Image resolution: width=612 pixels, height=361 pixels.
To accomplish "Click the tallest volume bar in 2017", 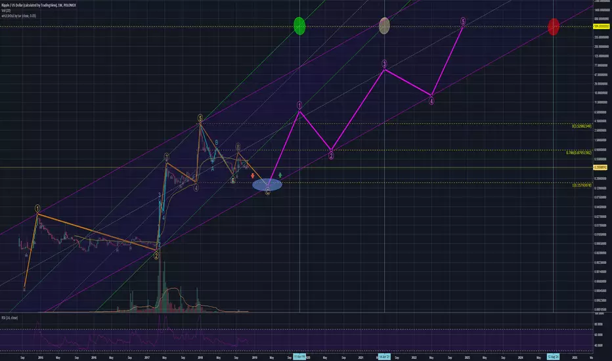I will click(158, 279).
